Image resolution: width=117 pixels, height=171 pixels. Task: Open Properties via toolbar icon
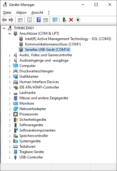point(29,20)
